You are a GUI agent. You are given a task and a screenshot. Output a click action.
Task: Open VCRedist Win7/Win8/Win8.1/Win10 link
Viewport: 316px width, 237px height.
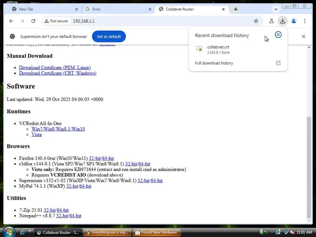coord(58,129)
